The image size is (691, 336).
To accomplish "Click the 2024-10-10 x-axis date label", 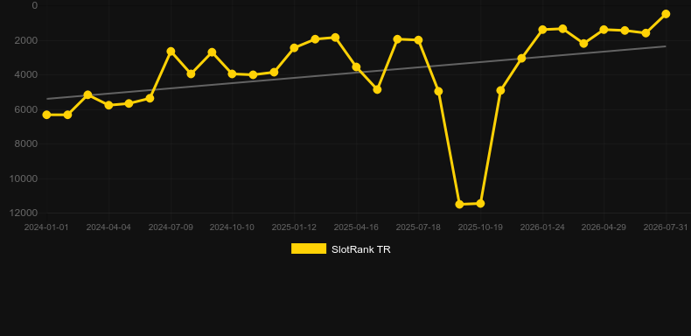I will [x=232, y=227].
